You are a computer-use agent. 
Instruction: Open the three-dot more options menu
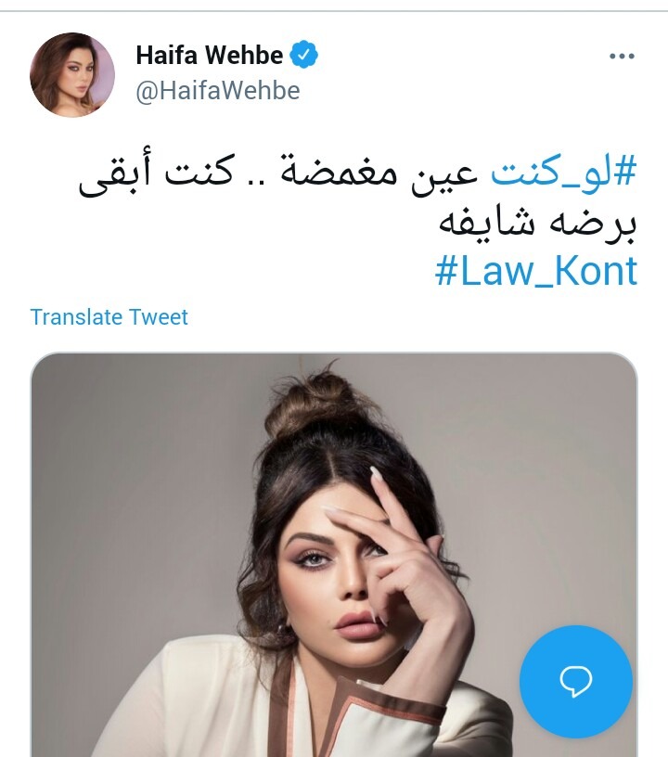622,56
